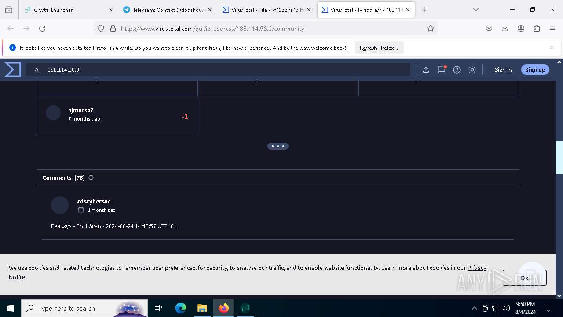
Task: Open File Explorer from the taskbar
Action: pyautogui.click(x=202, y=308)
